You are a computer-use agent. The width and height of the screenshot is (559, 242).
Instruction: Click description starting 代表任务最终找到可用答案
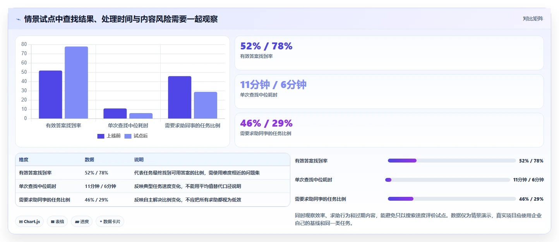click(197, 173)
